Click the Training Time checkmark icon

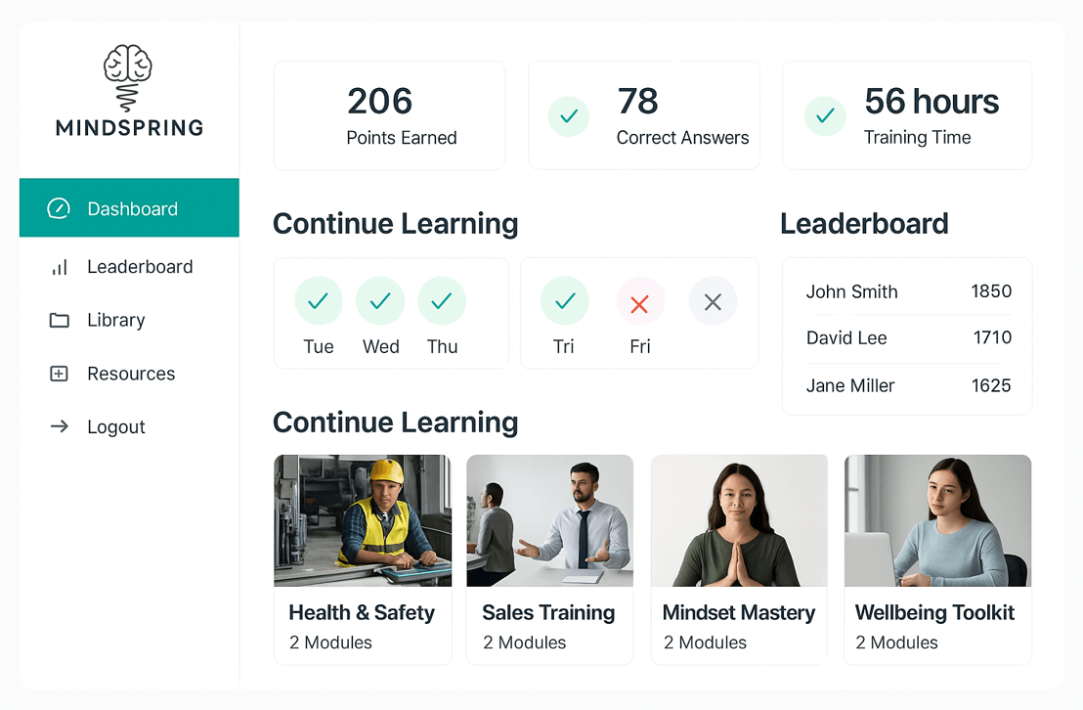tap(825, 116)
